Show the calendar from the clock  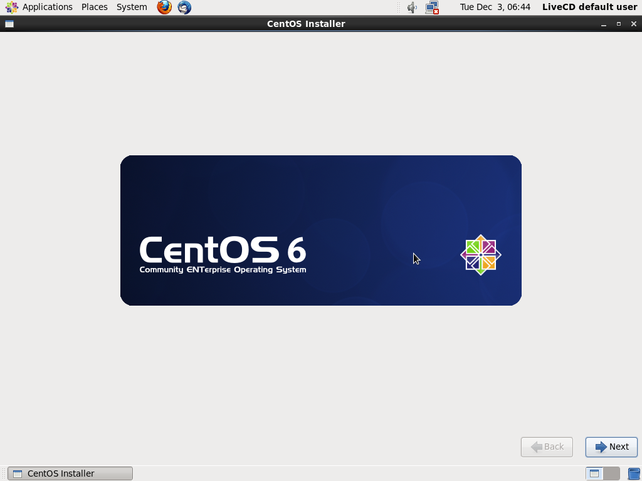tap(495, 8)
